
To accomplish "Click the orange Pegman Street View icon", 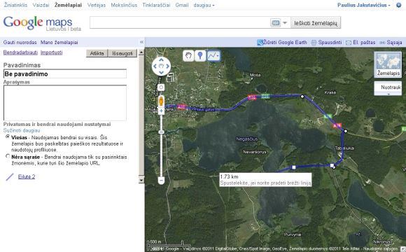I will click(x=161, y=101).
